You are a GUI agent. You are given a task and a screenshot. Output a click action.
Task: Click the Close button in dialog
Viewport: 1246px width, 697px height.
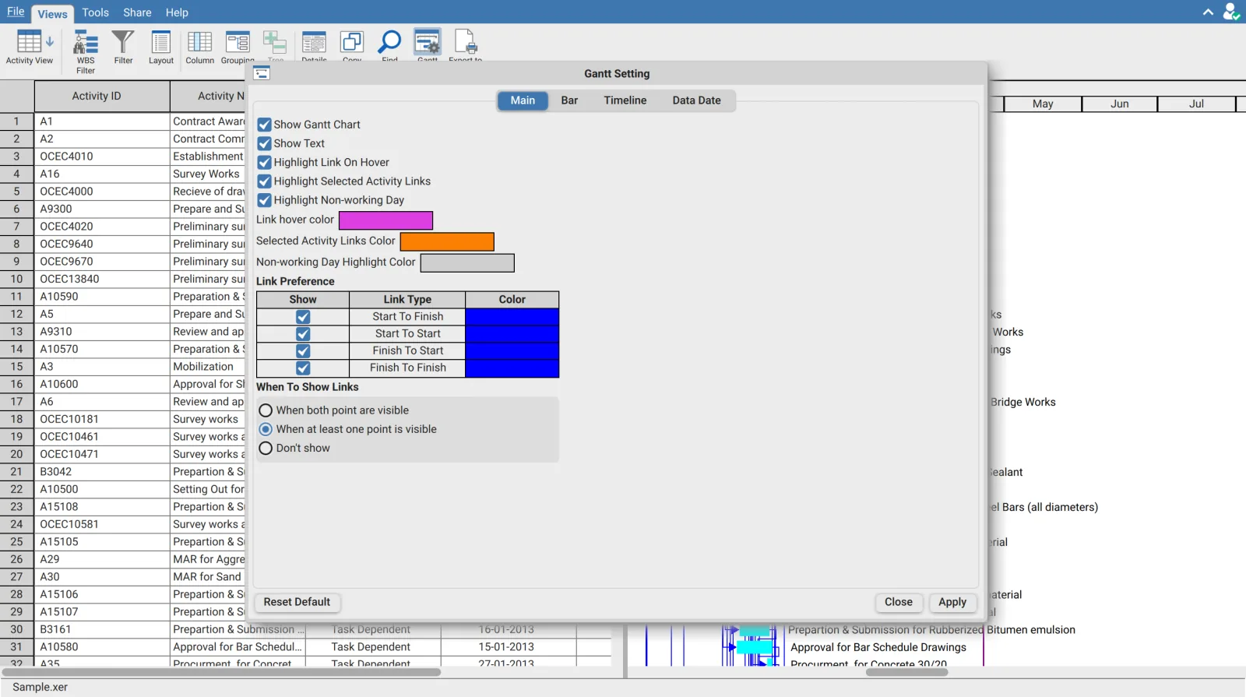click(x=899, y=602)
